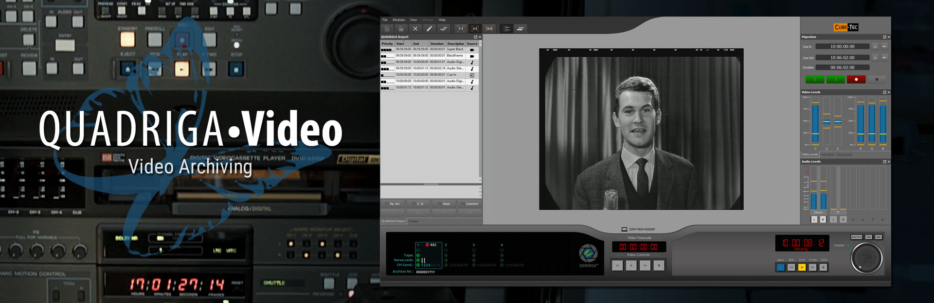
Task: Switch to the Timeline tab
Action: (413, 221)
